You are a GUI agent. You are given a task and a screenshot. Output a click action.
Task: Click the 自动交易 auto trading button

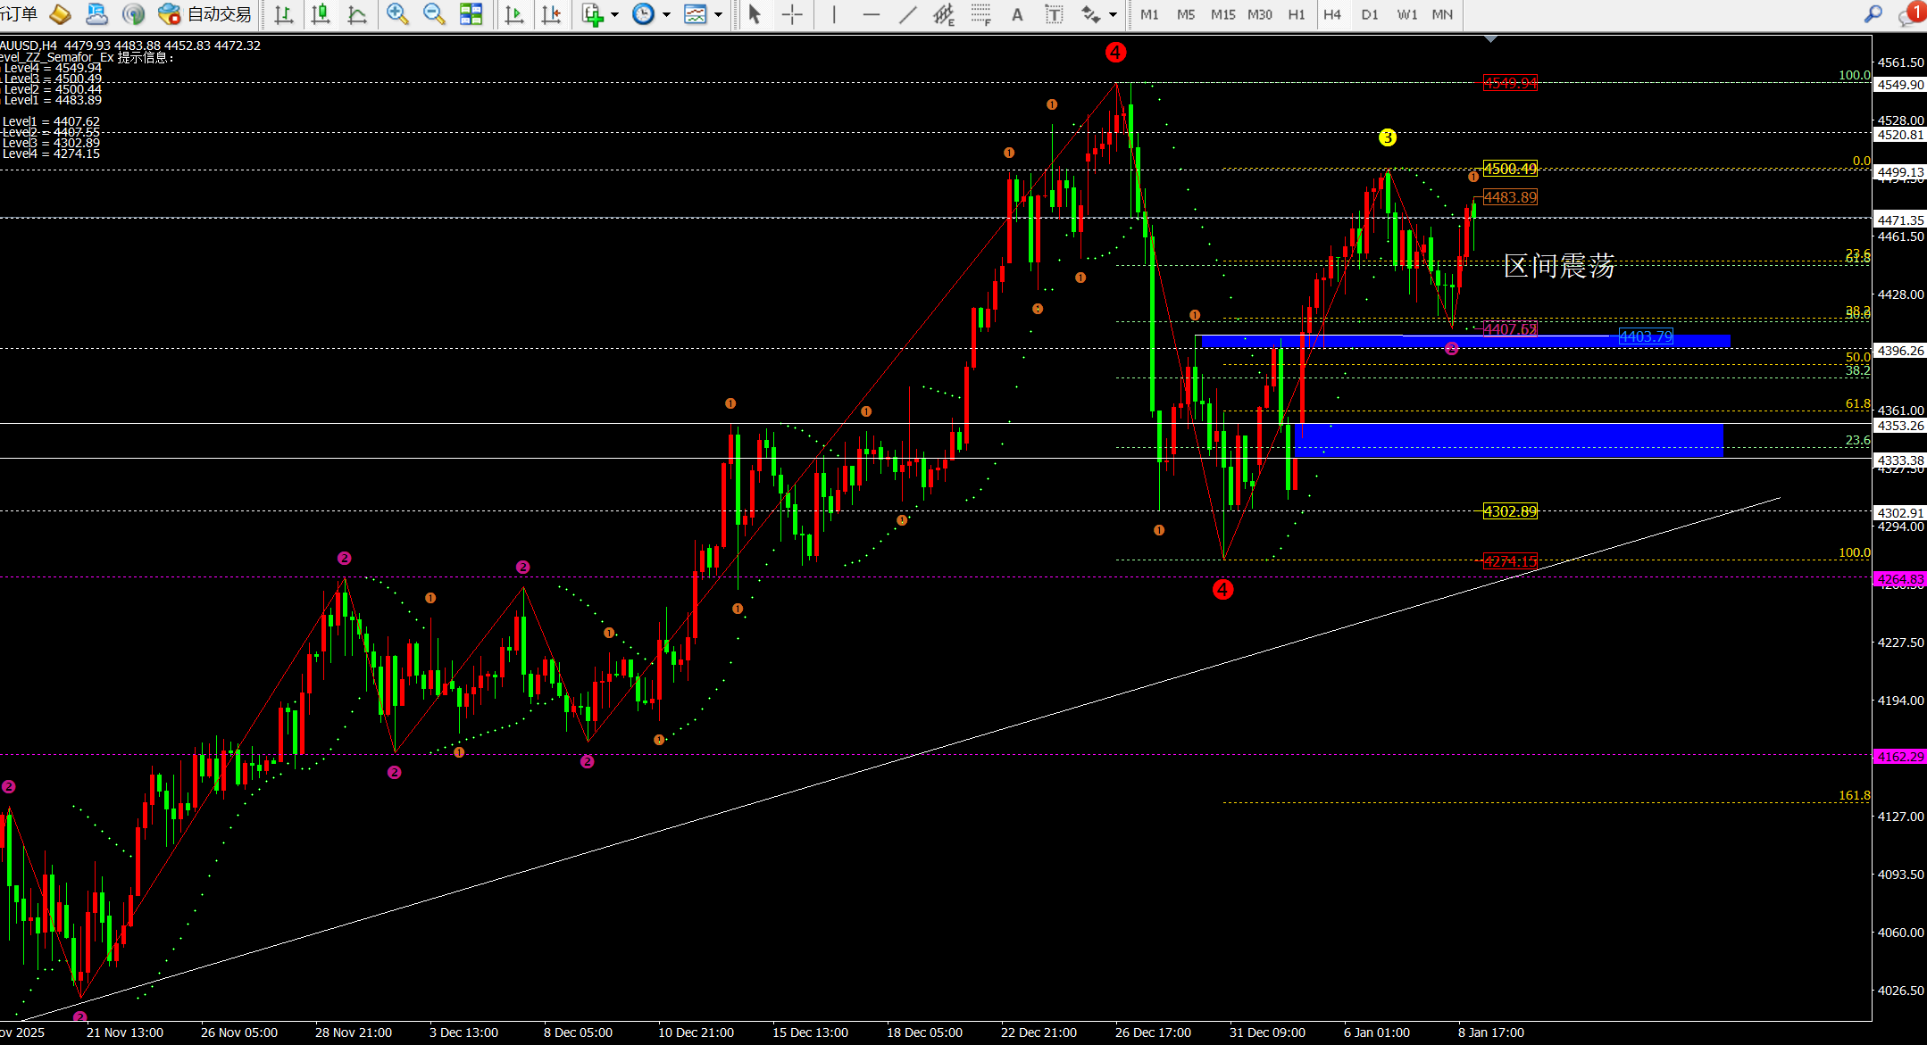pyautogui.click(x=205, y=14)
